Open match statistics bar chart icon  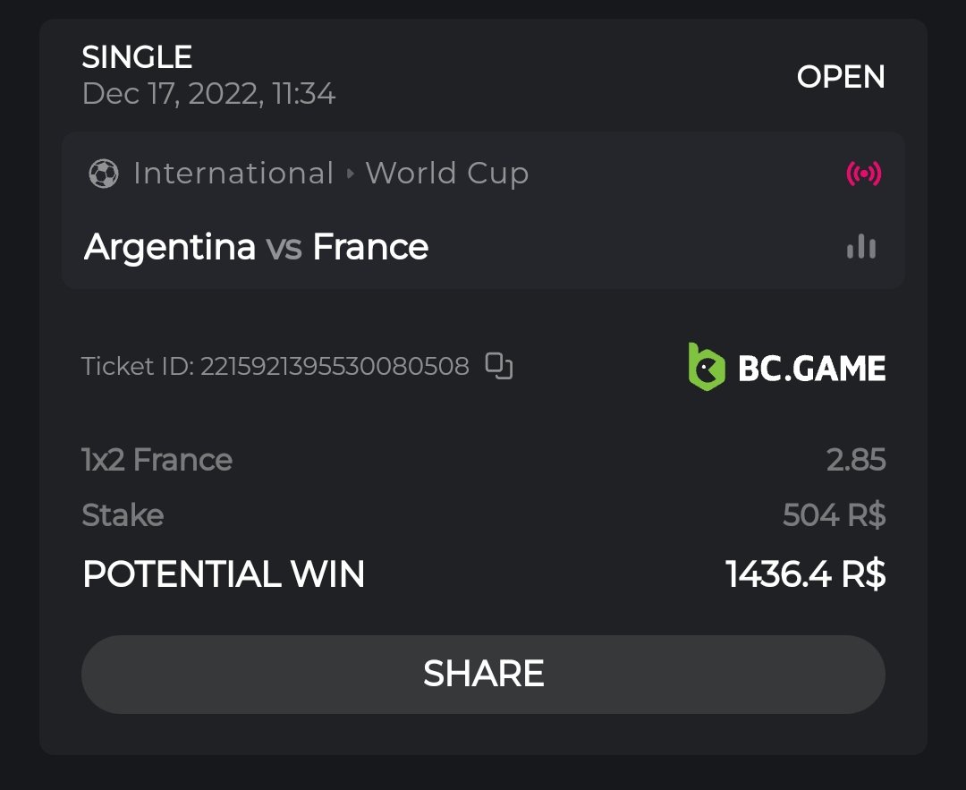point(861,247)
